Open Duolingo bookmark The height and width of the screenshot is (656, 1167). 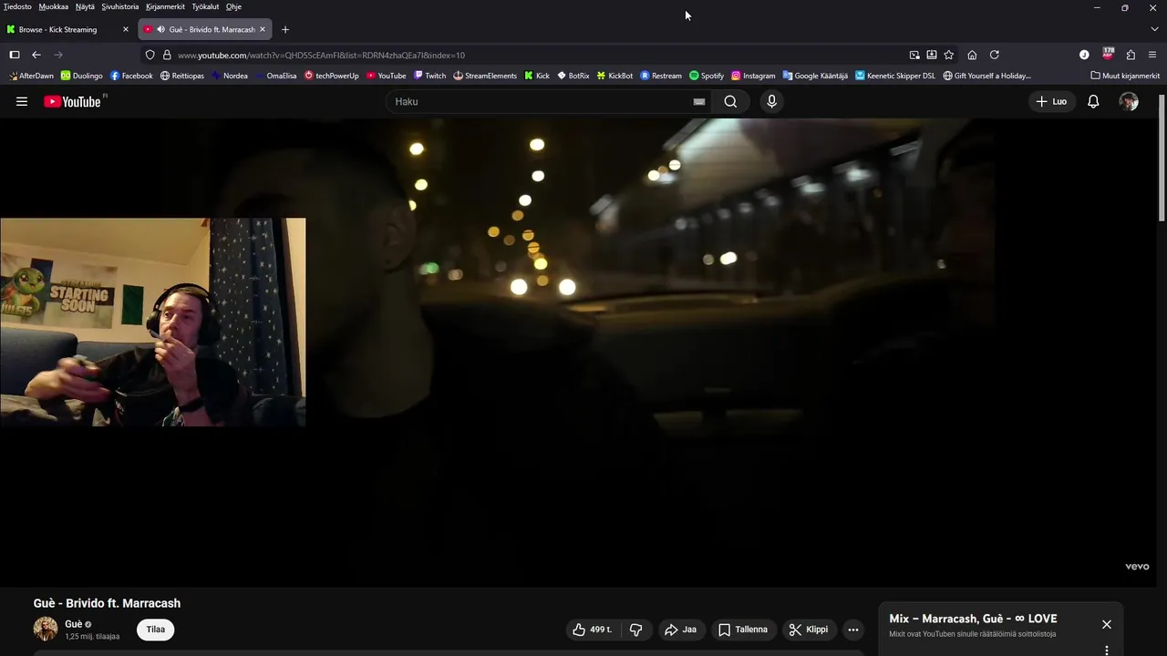81,76
